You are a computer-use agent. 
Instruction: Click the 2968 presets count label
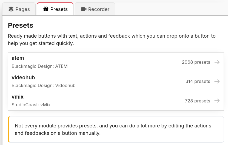pyautogui.click(x=196, y=62)
